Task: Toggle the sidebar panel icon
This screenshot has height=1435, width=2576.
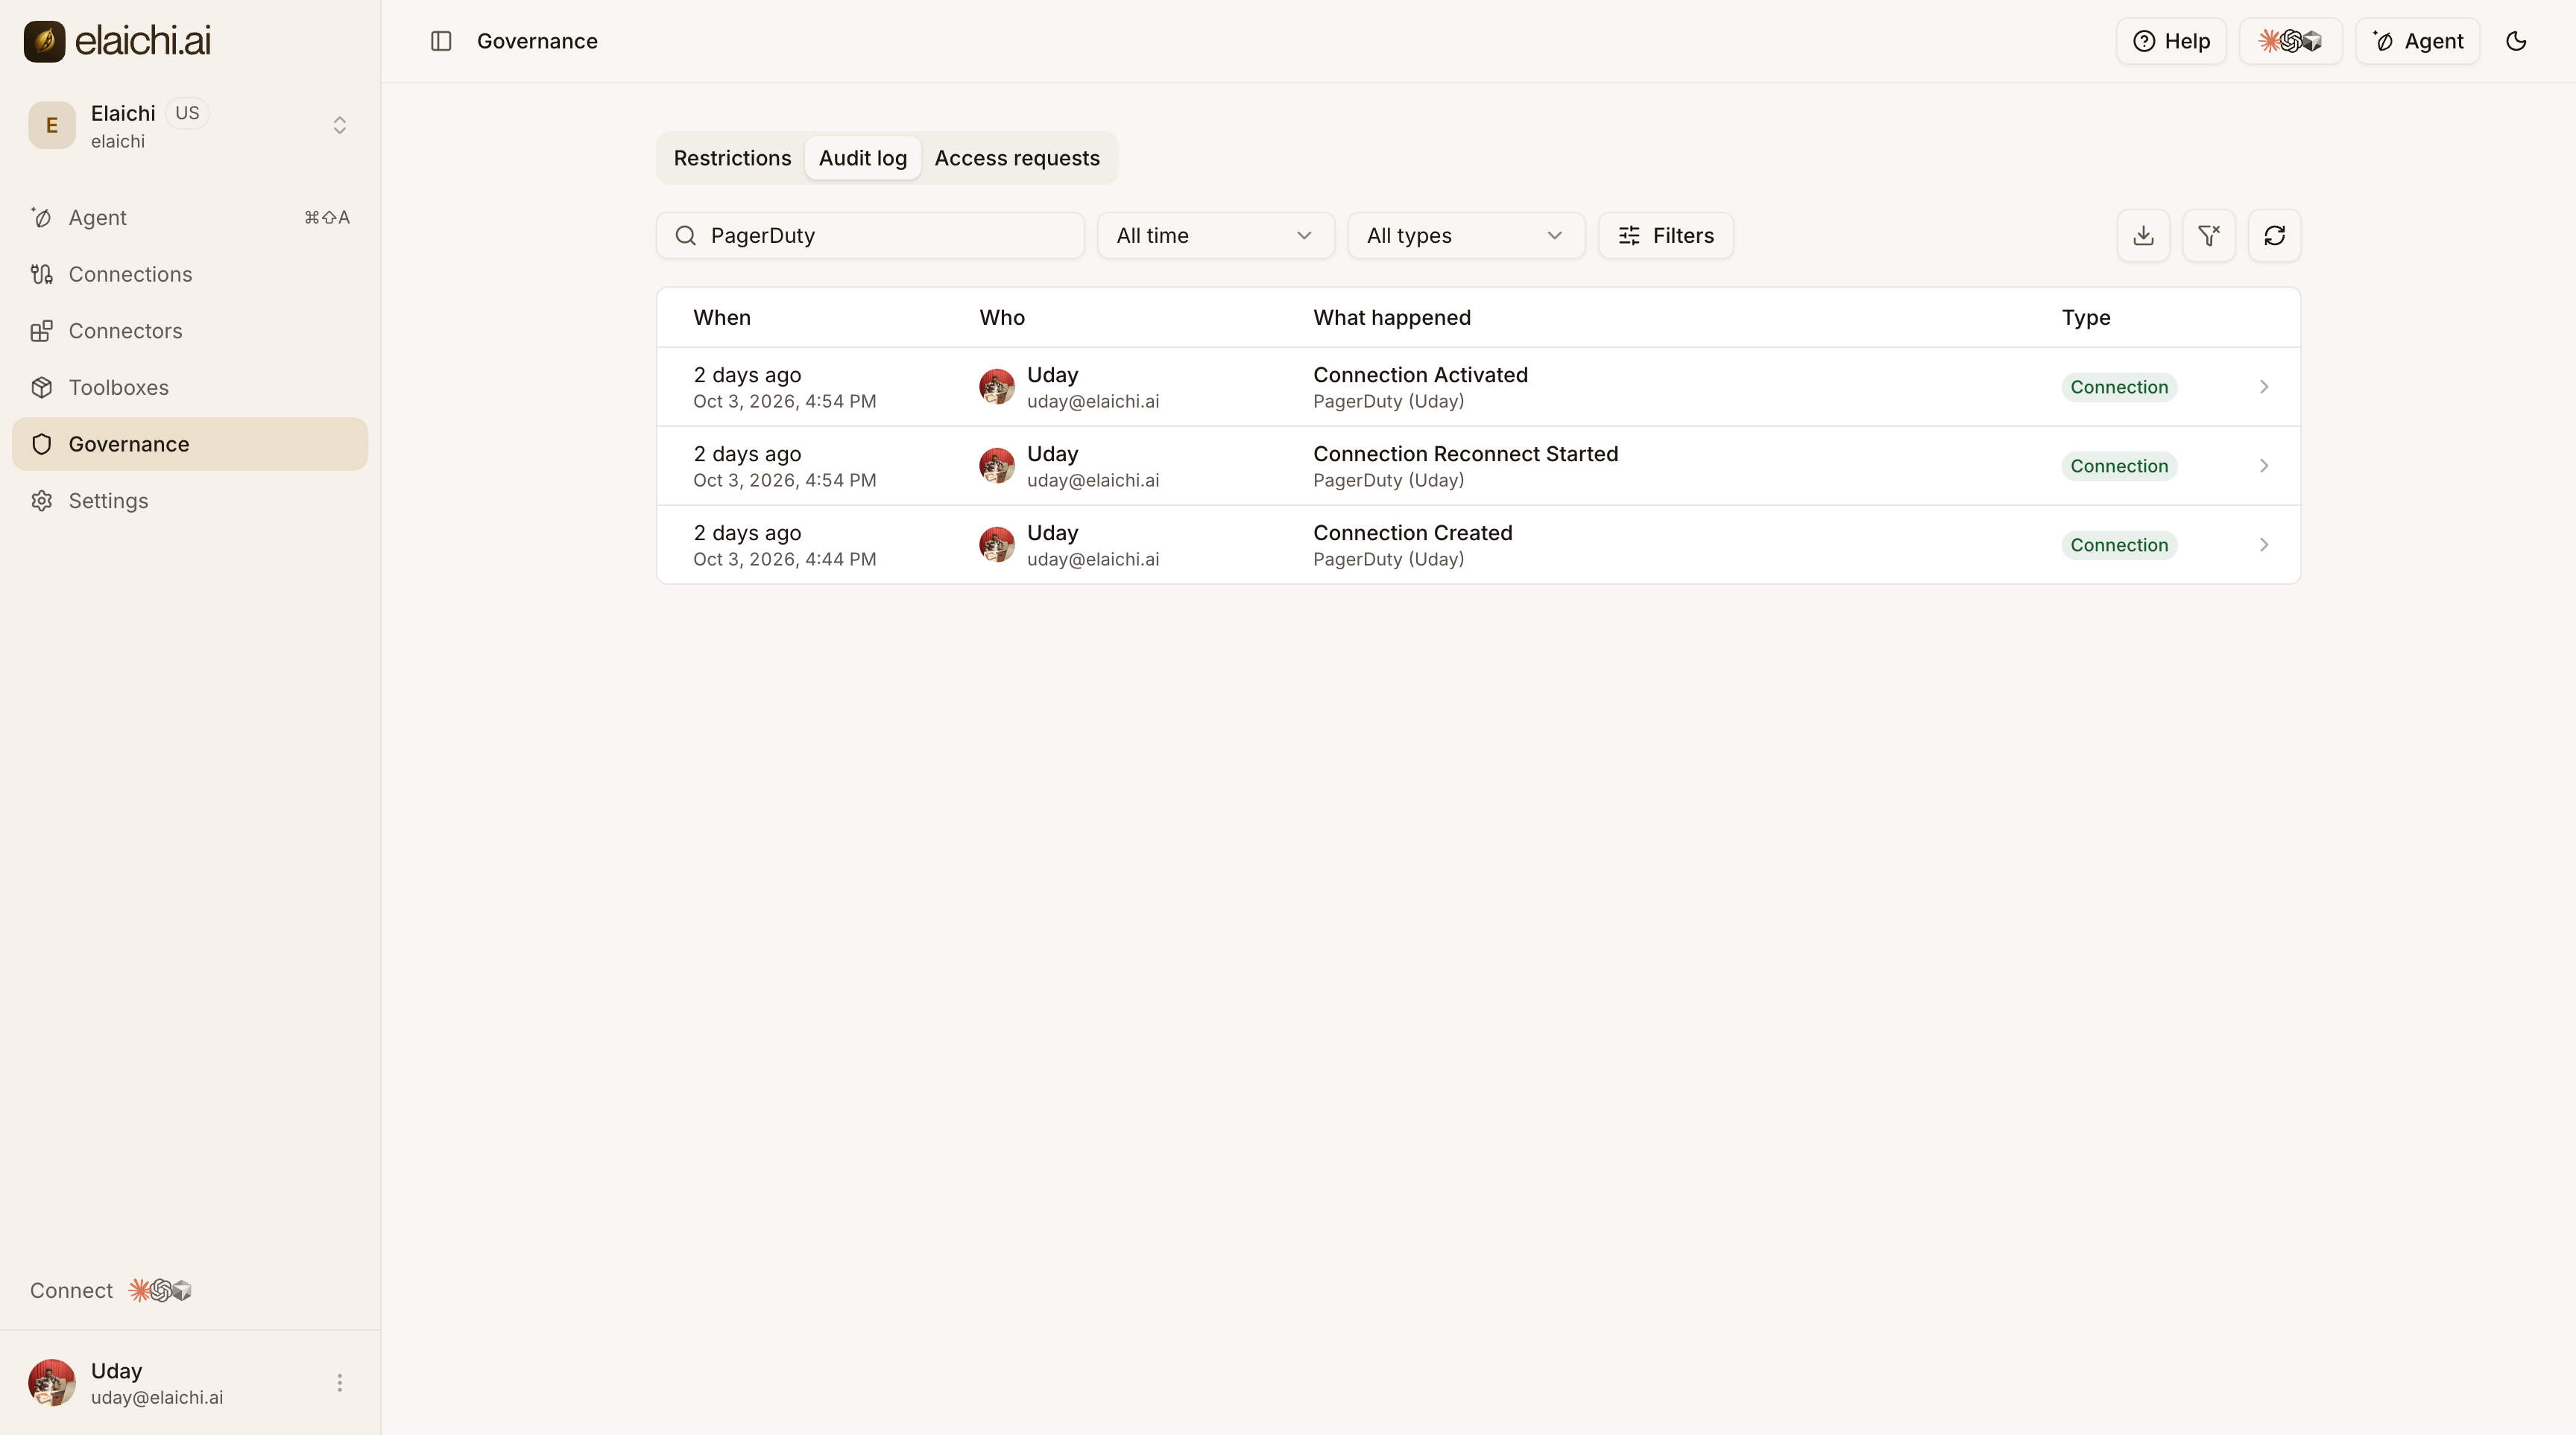Action: click(441, 41)
